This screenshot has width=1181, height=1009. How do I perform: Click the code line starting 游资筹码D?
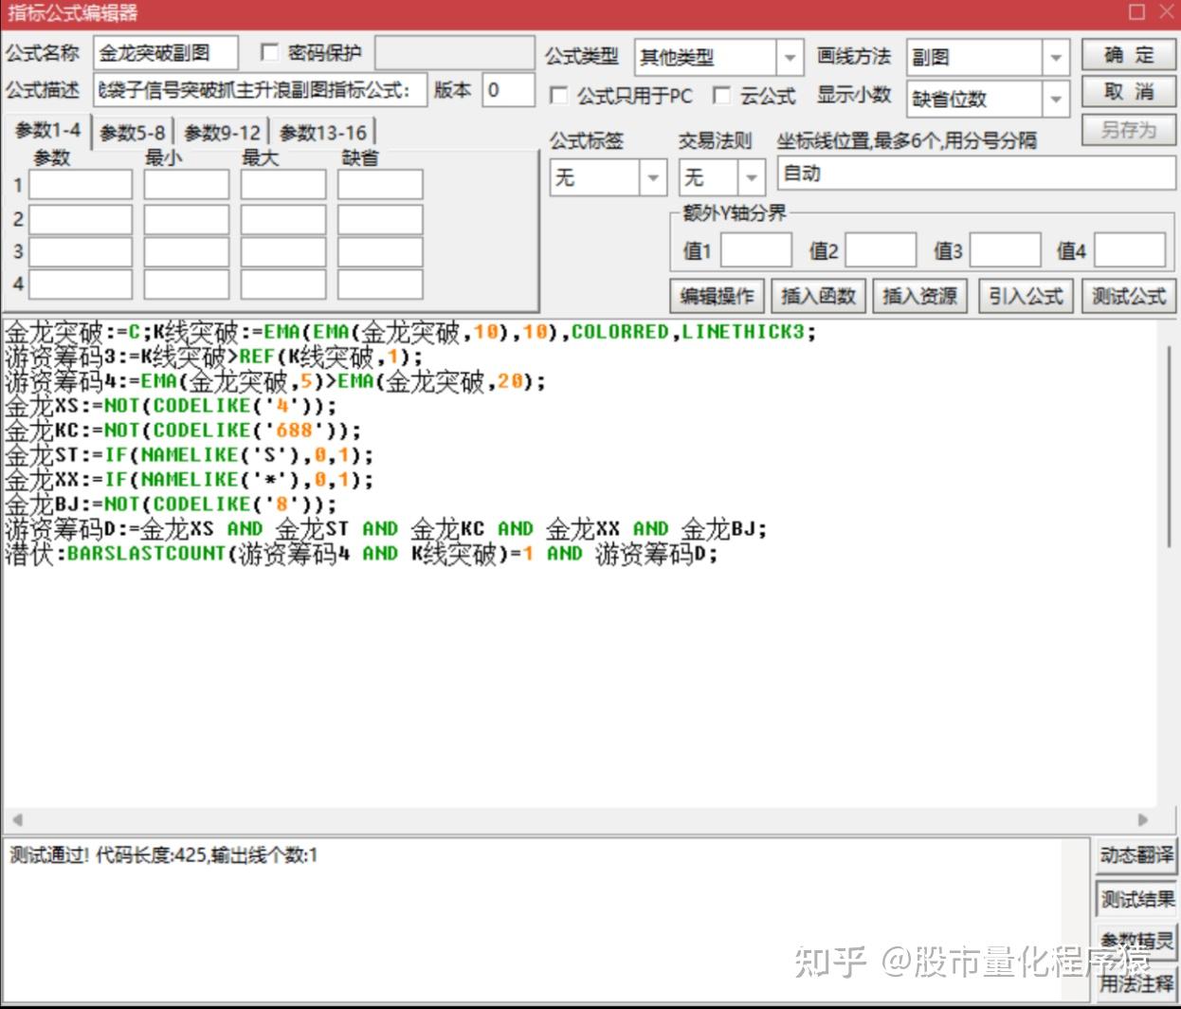[x=386, y=529]
